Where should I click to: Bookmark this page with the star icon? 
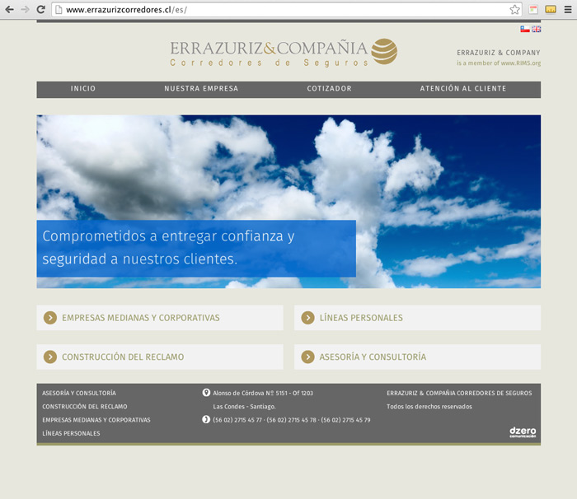click(x=514, y=10)
